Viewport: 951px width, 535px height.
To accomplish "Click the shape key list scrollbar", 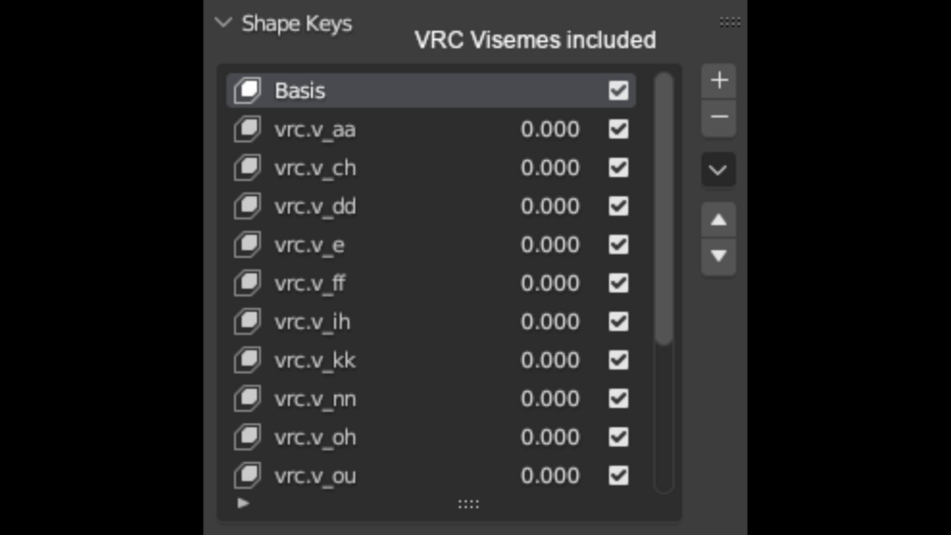I will coord(663,208).
